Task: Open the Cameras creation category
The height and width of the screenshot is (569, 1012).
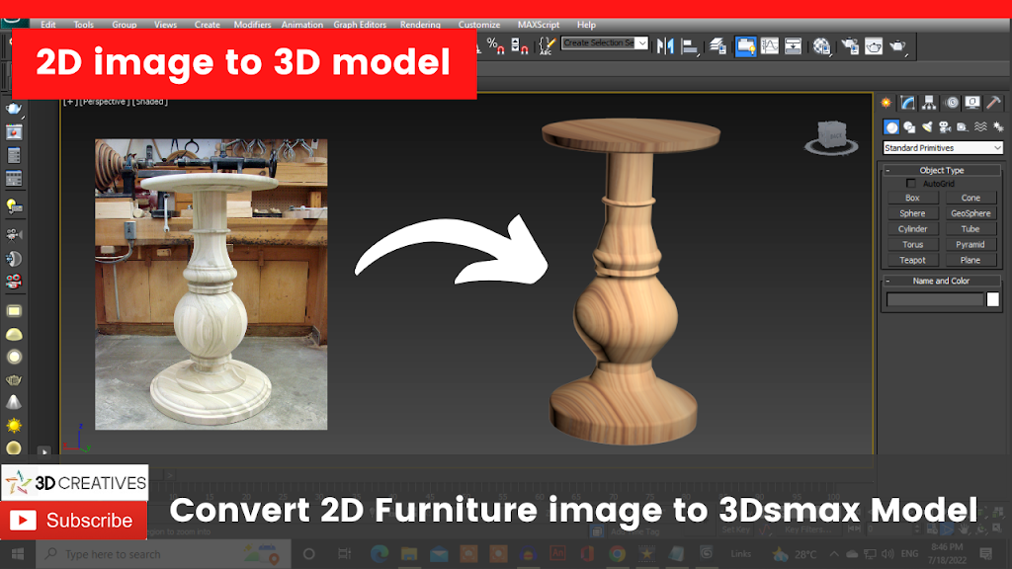Action: [945, 126]
